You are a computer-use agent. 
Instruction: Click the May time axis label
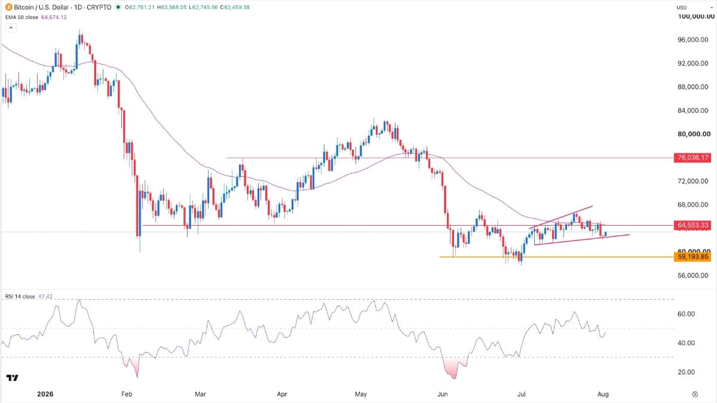360,394
